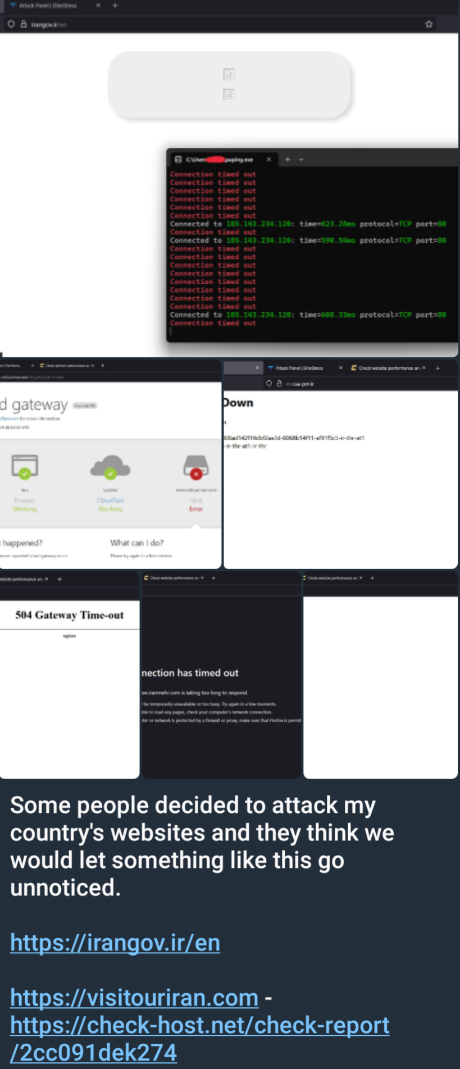Click the lock icon beside the irangov.ir/en URL

click(24, 24)
